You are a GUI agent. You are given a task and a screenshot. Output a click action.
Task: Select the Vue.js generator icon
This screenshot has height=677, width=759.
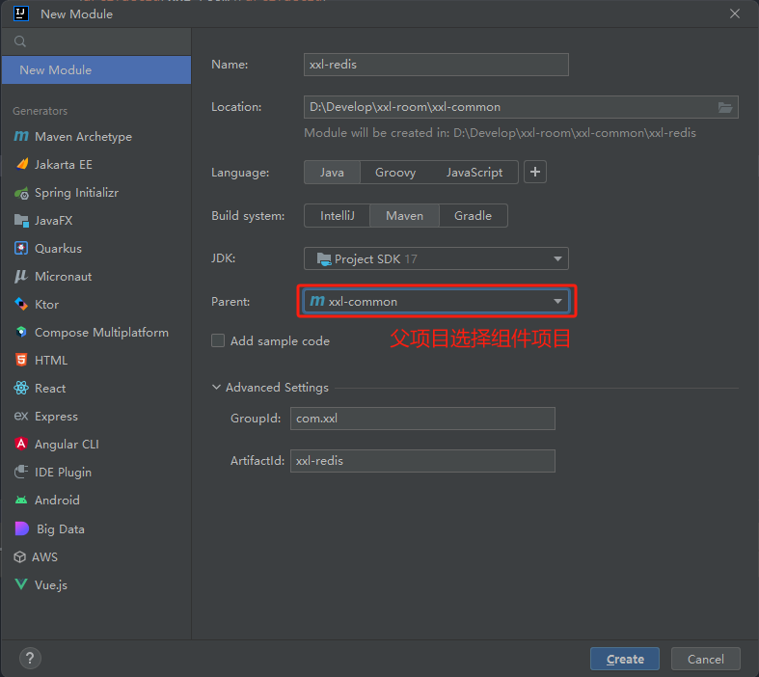(21, 584)
